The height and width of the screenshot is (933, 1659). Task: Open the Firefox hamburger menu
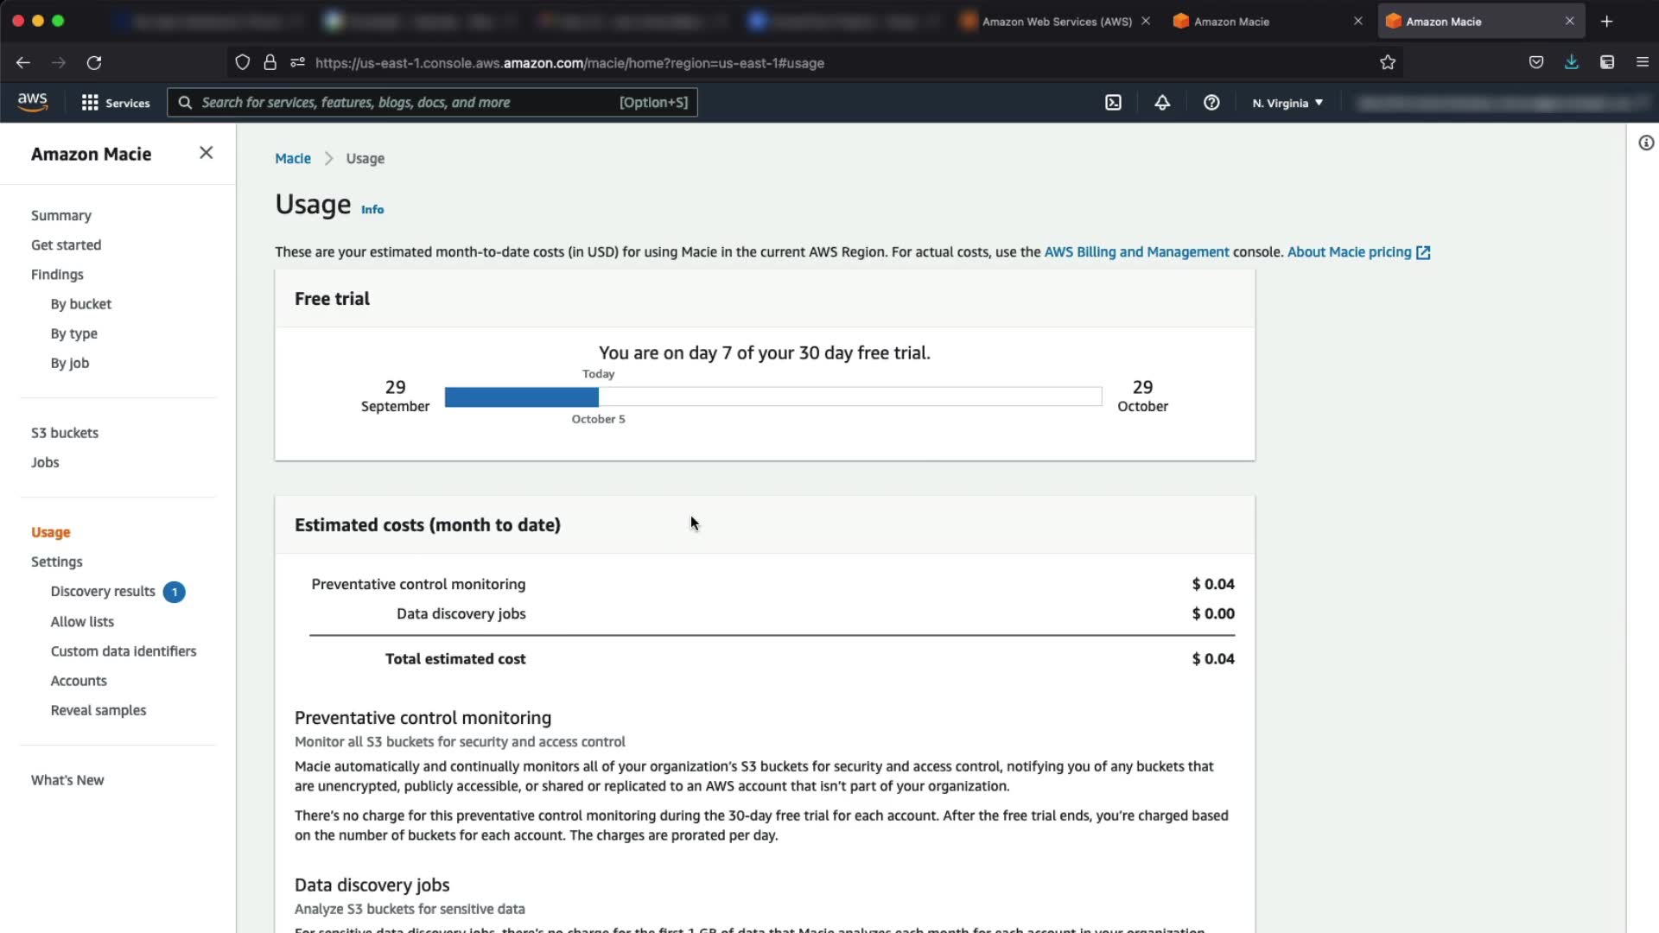1642,62
